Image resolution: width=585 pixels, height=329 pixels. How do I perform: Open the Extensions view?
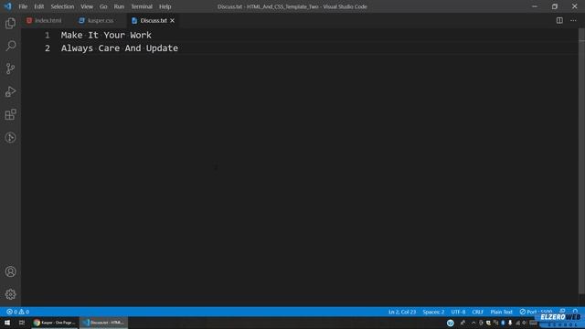[x=10, y=114]
